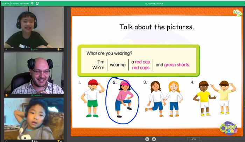Click picture 1, the boy in a red cap
The image size is (245, 142).
pyautogui.click(x=92, y=98)
